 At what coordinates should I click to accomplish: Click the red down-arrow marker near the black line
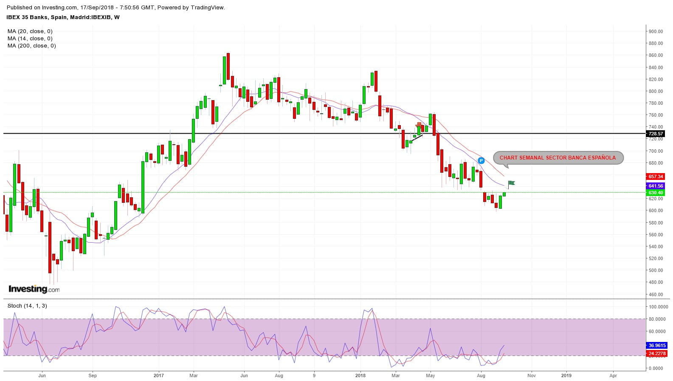[419, 125]
